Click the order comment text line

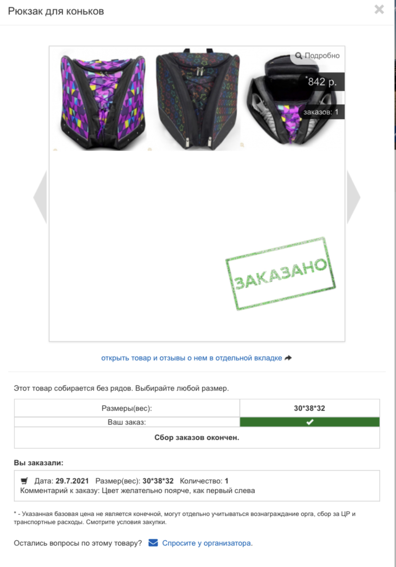click(137, 491)
